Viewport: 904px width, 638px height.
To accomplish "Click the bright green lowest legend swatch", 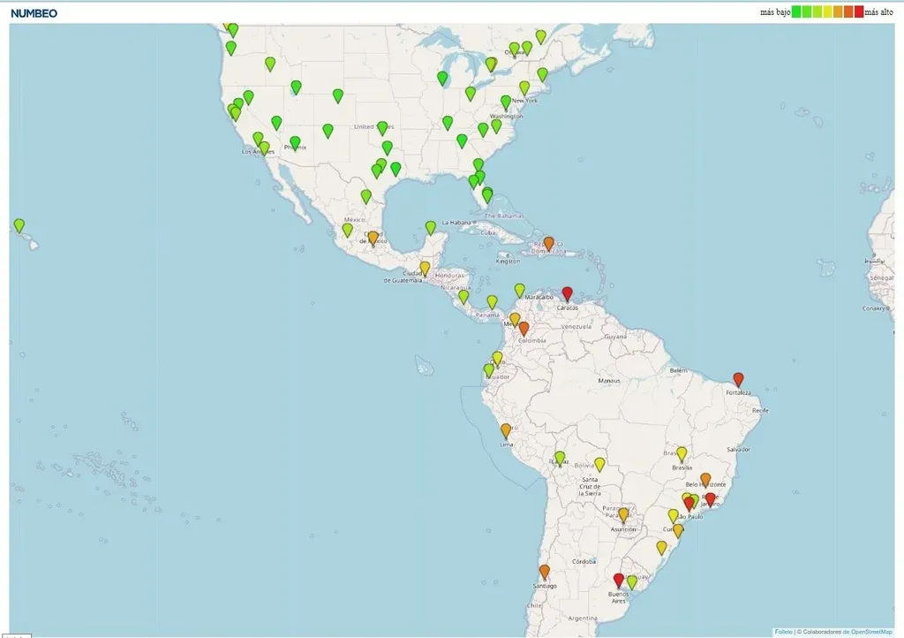I will 796,12.
